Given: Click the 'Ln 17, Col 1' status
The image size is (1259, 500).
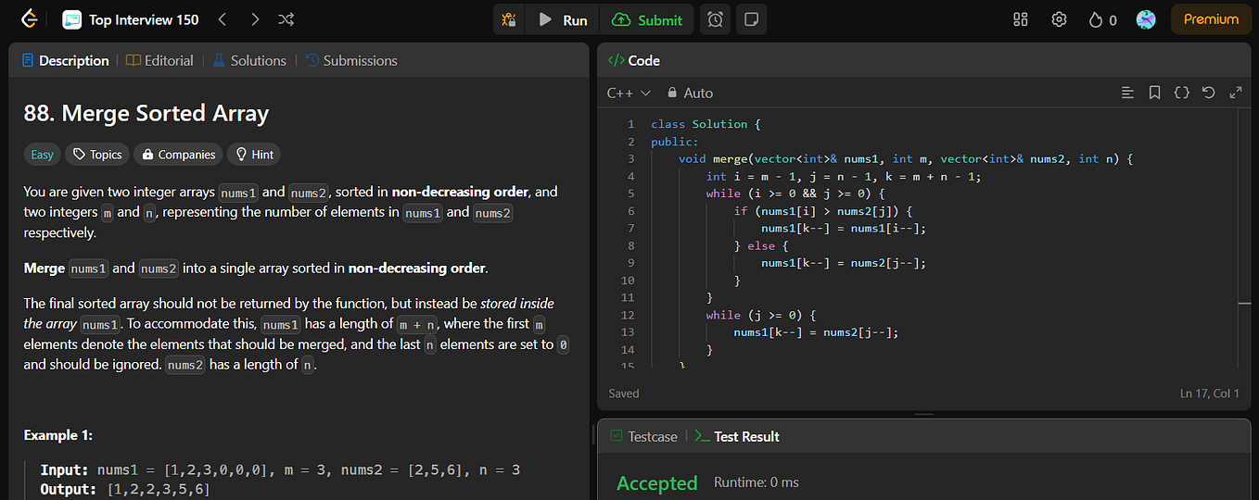Looking at the screenshot, I should tap(1210, 394).
